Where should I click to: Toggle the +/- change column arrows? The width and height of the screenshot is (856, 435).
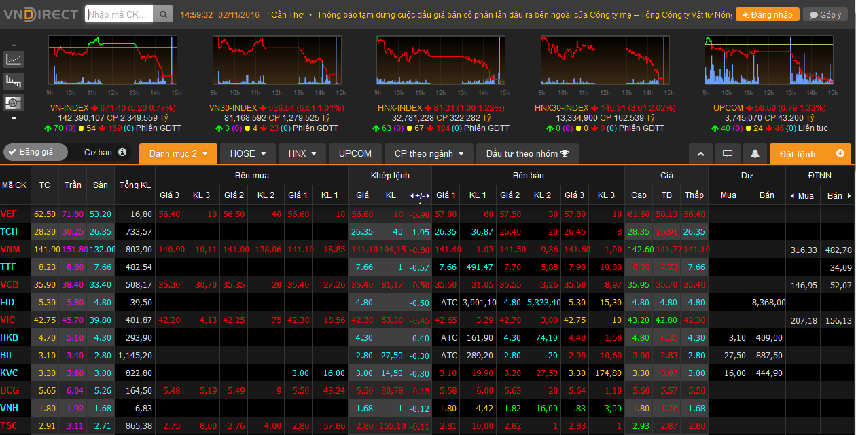(x=418, y=196)
